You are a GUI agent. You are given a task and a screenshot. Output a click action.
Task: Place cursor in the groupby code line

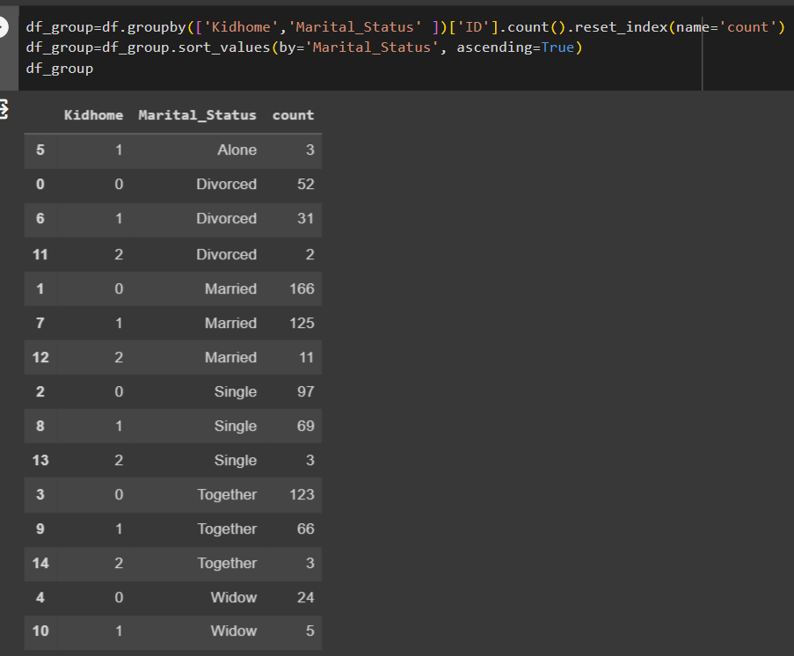coord(404,27)
